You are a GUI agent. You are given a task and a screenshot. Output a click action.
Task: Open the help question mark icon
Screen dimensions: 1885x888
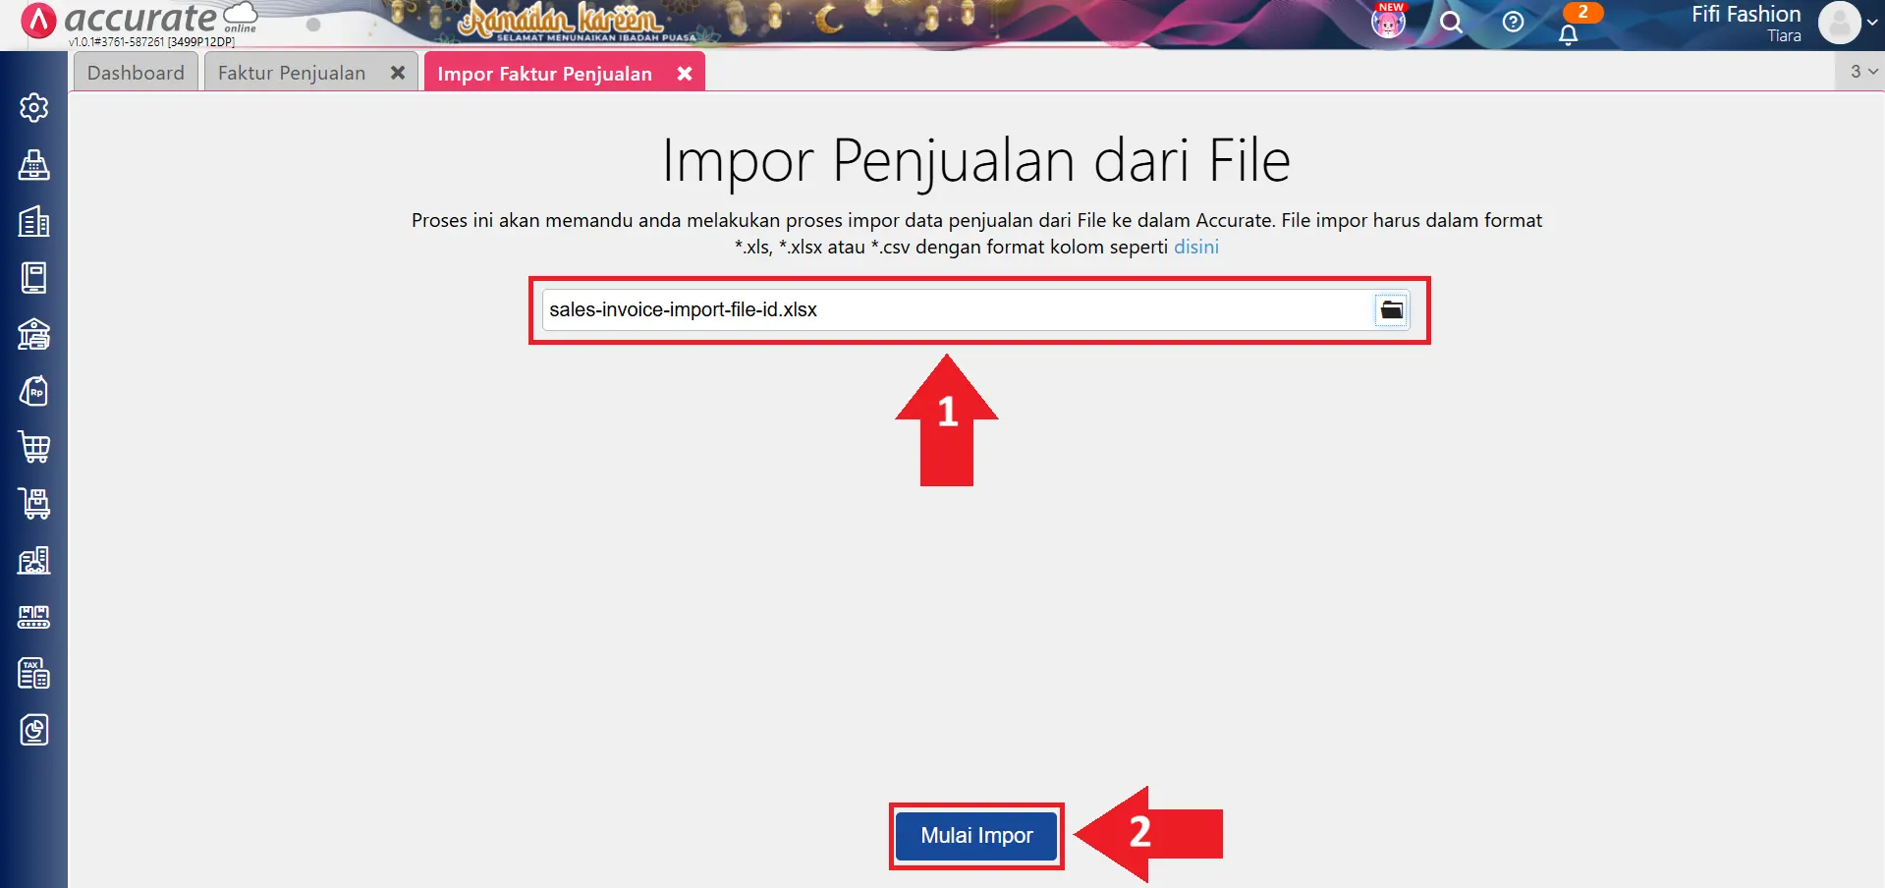pyautogui.click(x=1513, y=22)
